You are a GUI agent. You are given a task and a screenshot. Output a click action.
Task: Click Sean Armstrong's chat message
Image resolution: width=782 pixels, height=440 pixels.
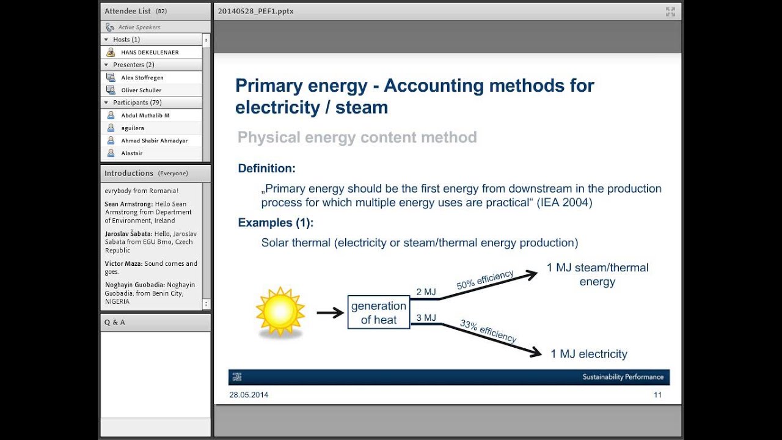point(148,212)
